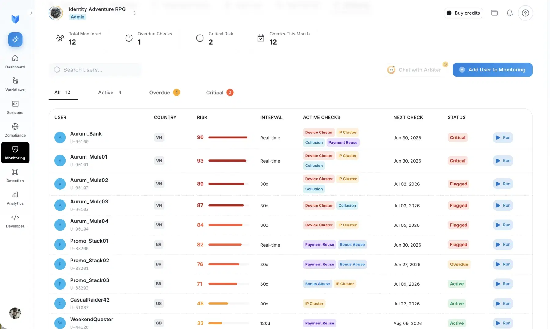Click Aurum_Bank risk bar

coord(229,137)
